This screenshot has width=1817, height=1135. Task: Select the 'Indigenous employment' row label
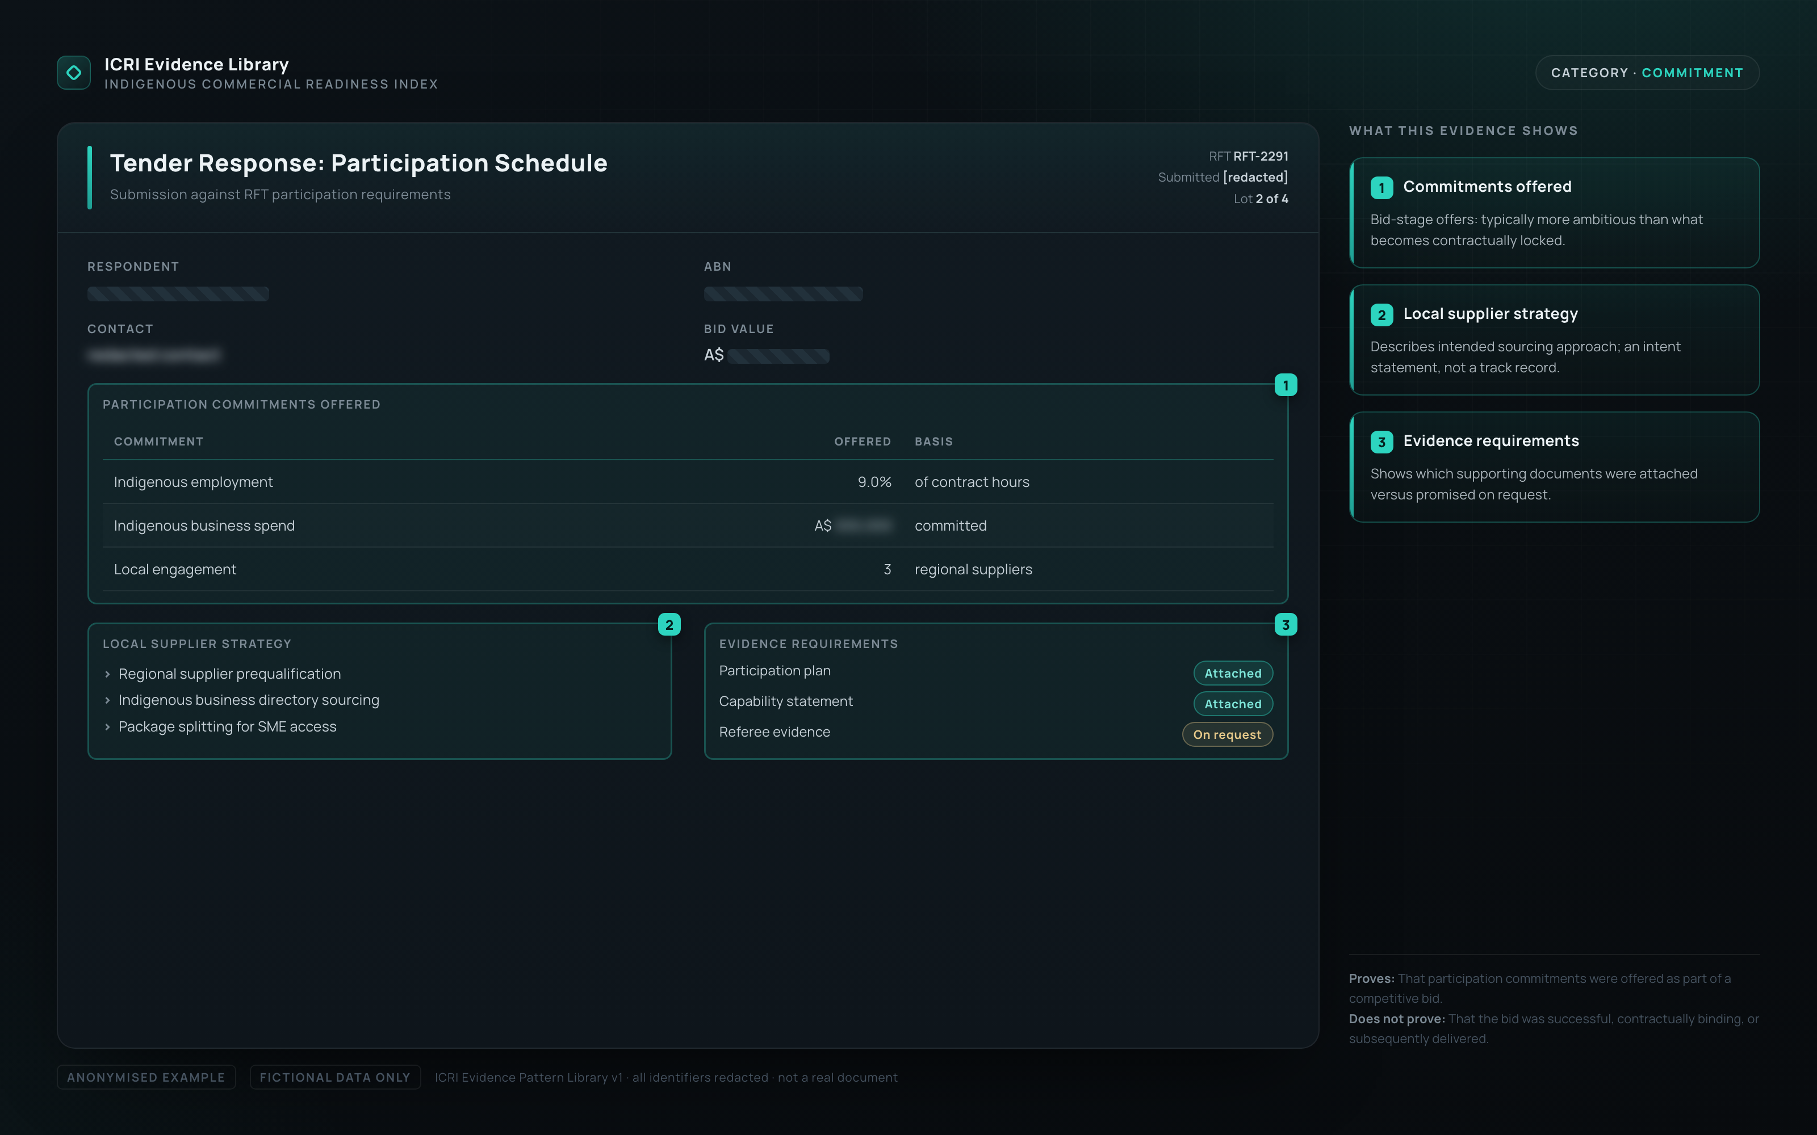tap(193, 482)
